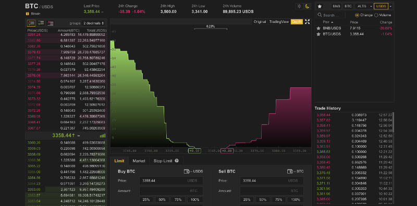Click the search magnifier icon
Viewport: 417px width, 206px height.
tap(320, 16)
